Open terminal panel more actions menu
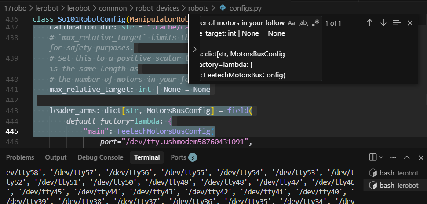 click(393, 157)
